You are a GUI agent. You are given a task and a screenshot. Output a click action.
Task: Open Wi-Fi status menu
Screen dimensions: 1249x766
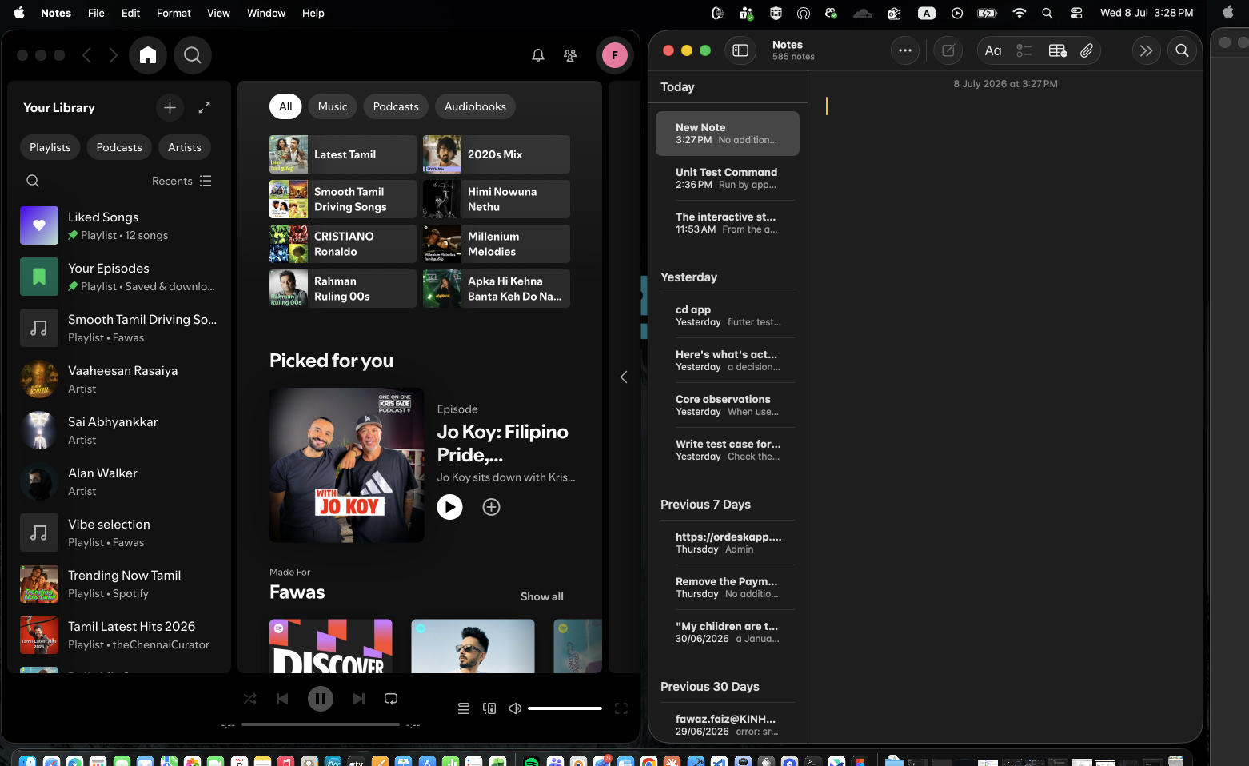pos(1019,13)
